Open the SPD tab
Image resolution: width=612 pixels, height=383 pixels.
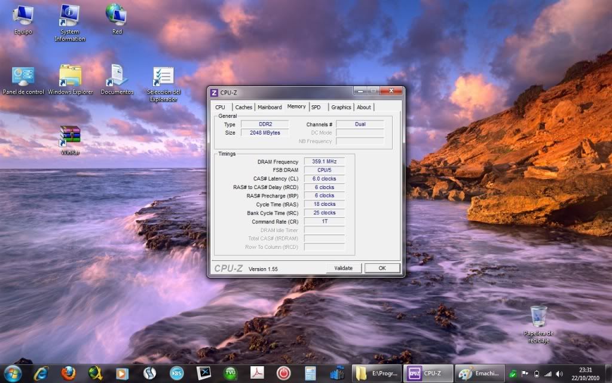316,107
